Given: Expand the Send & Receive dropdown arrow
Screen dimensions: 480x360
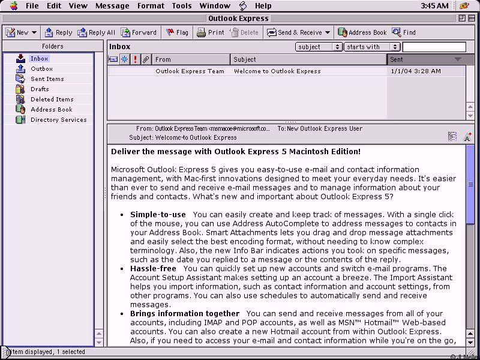Looking at the screenshot, I should 328,32.
